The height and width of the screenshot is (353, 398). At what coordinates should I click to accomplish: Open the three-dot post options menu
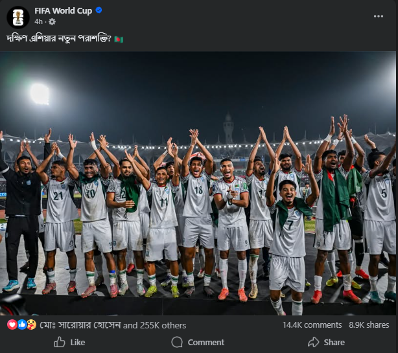coord(379,16)
